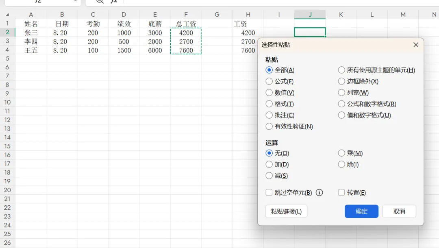Viewport: 439px width, 248px height.
Task: Cancel with the 取消 button
Action: (x=399, y=211)
